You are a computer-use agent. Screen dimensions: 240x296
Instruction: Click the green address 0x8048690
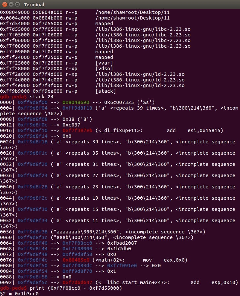[x=76, y=103]
